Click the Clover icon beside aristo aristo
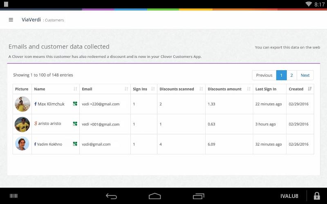Viewport: 327px width, 204px height. pos(75,124)
